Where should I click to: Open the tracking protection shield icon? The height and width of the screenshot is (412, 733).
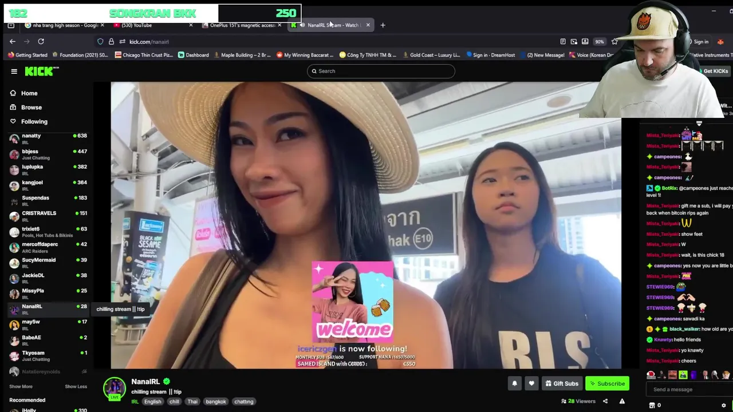click(x=100, y=41)
